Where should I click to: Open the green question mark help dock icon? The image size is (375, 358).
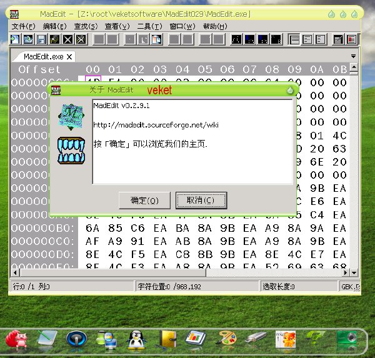point(316,337)
